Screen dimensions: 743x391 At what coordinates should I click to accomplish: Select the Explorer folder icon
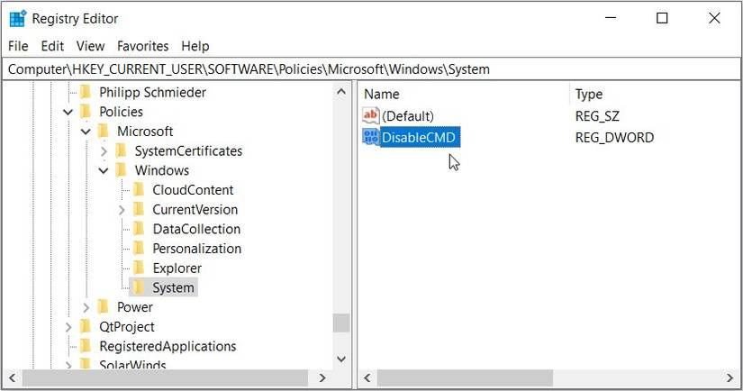point(139,268)
